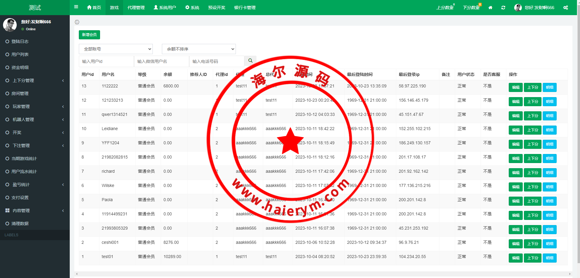The height and width of the screenshot is (278, 580).
Task: Click the user avatar in top bar
Action: [518, 8]
